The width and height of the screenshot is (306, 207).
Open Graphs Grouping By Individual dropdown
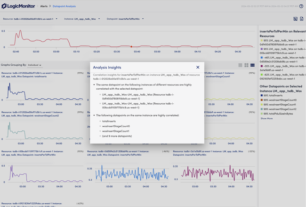34,65
